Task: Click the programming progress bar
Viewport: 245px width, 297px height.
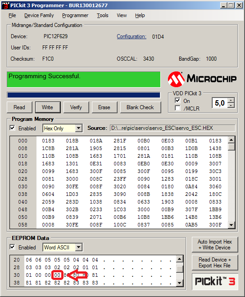Action: click(x=84, y=95)
